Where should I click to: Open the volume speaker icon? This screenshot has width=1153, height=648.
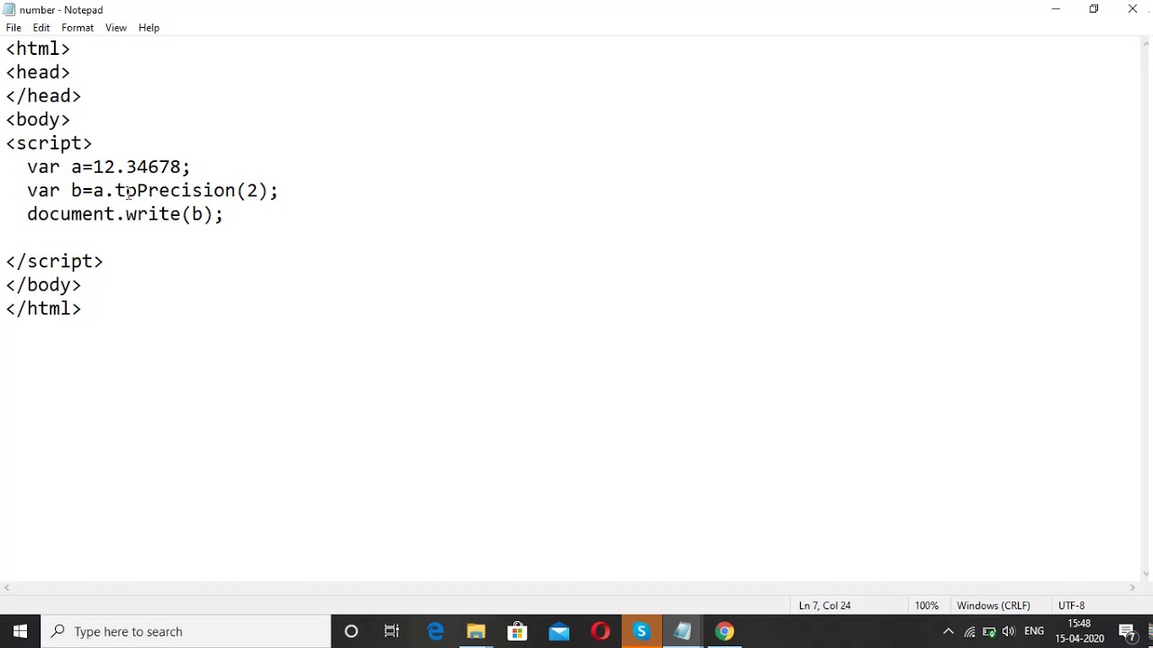1008,632
